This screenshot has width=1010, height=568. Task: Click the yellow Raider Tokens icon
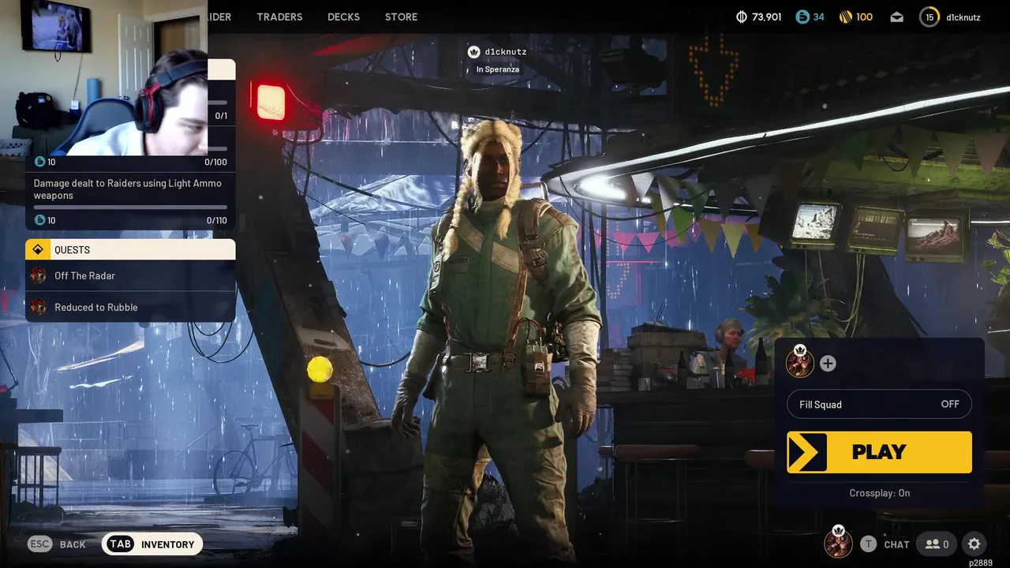pos(844,17)
